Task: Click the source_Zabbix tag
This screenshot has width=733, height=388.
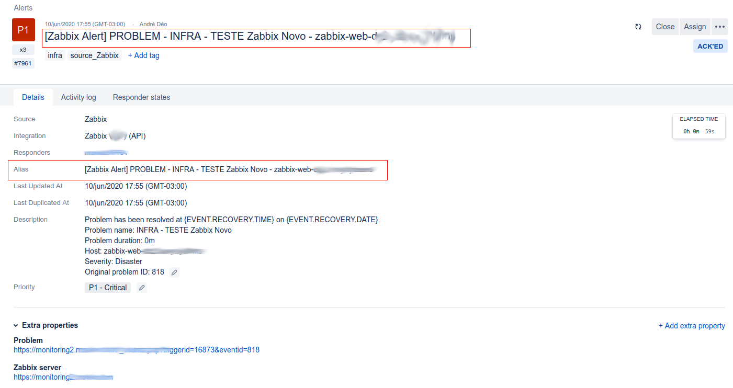Action: point(95,55)
